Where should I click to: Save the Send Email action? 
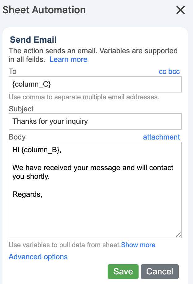pos(123,272)
